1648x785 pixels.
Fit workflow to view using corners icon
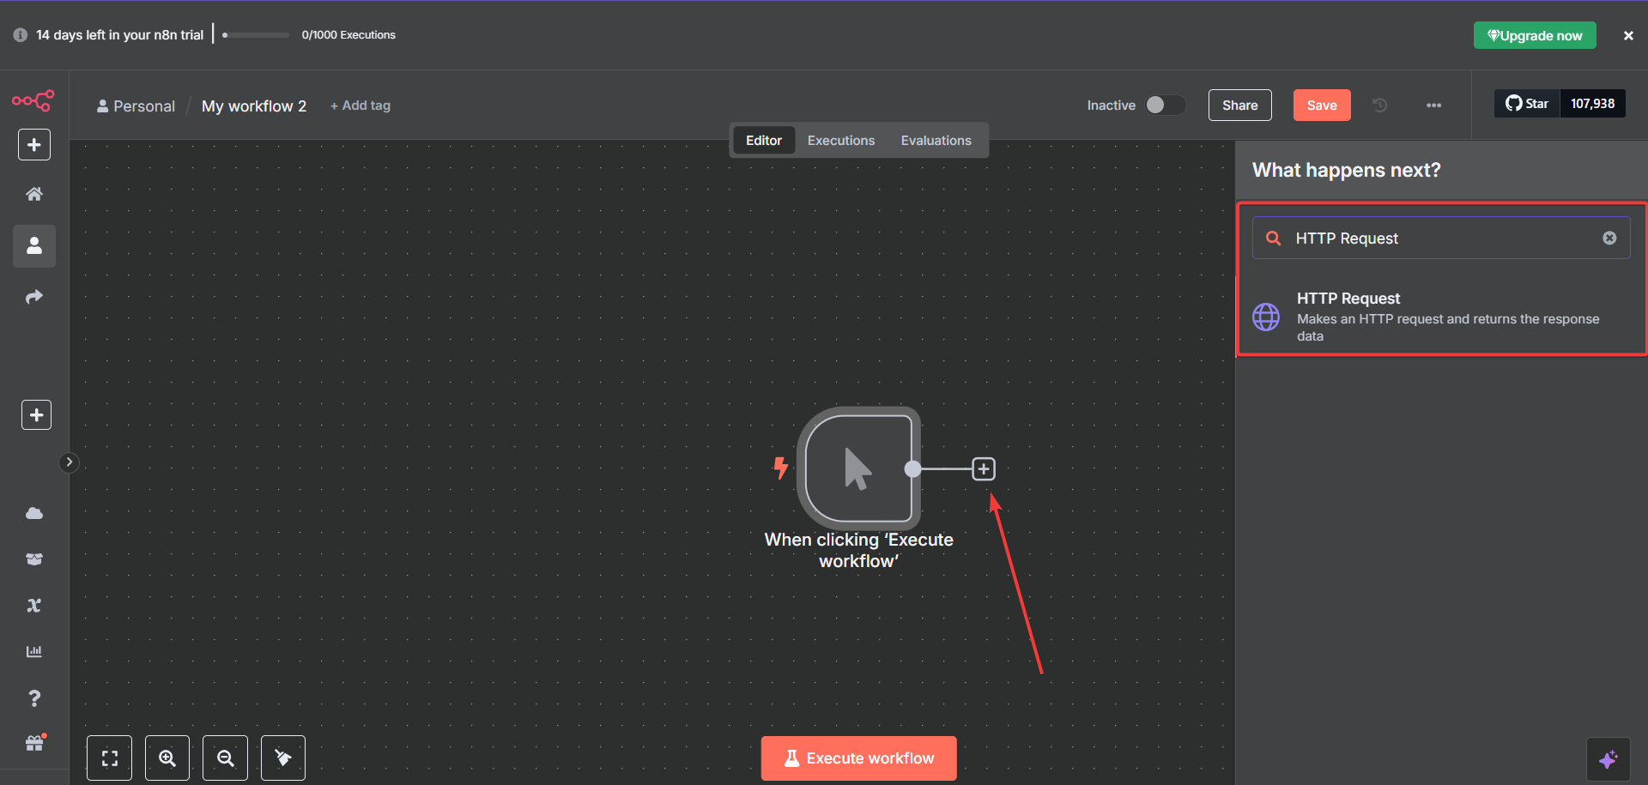pos(109,758)
